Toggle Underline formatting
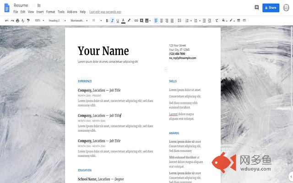 click(118, 21)
